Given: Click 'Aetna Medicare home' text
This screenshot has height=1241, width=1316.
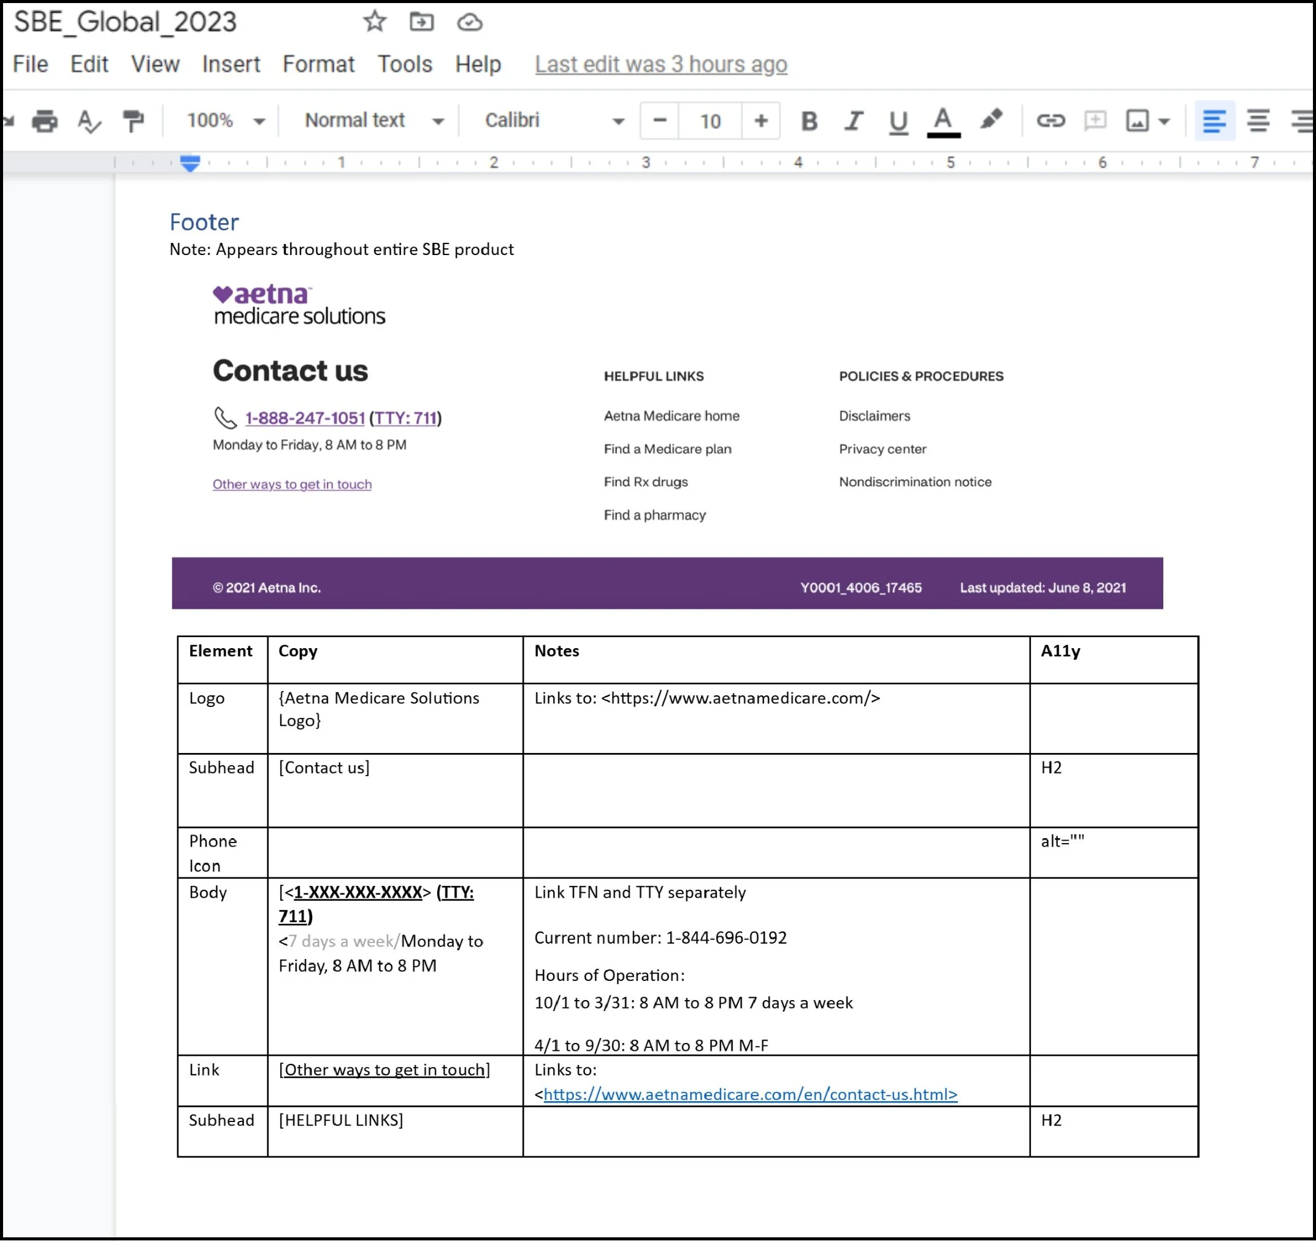Looking at the screenshot, I should [671, 416].
